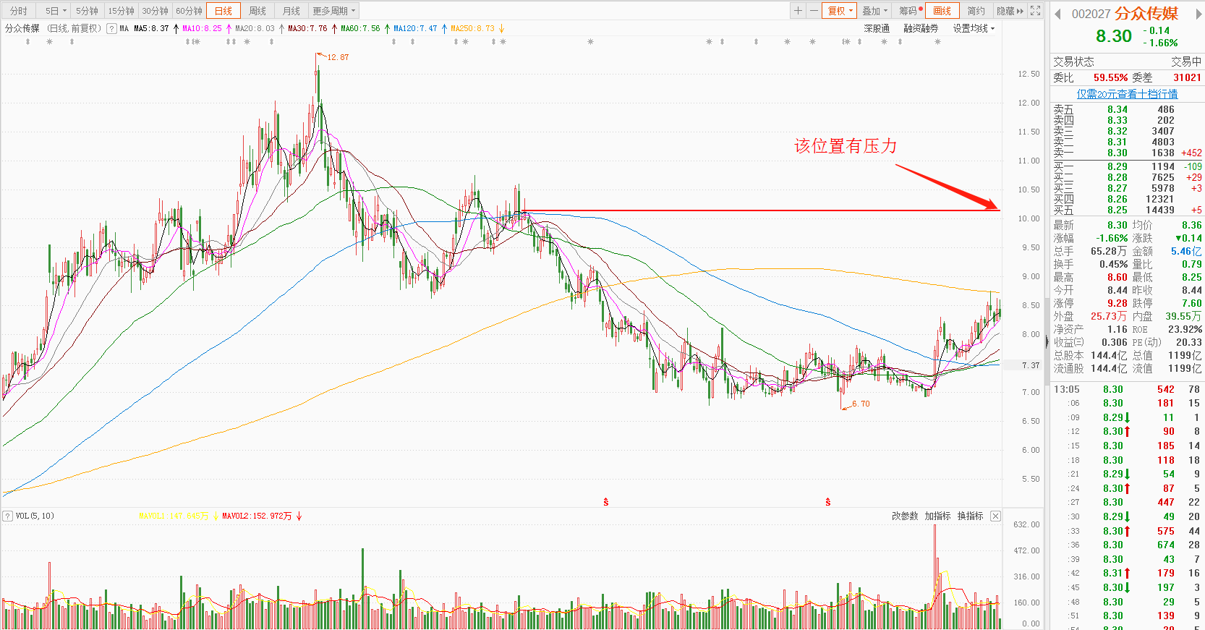The image size is (1205, 630).
Task: Click the MA30:7.76 dark red legend
Action: [307, 29]
